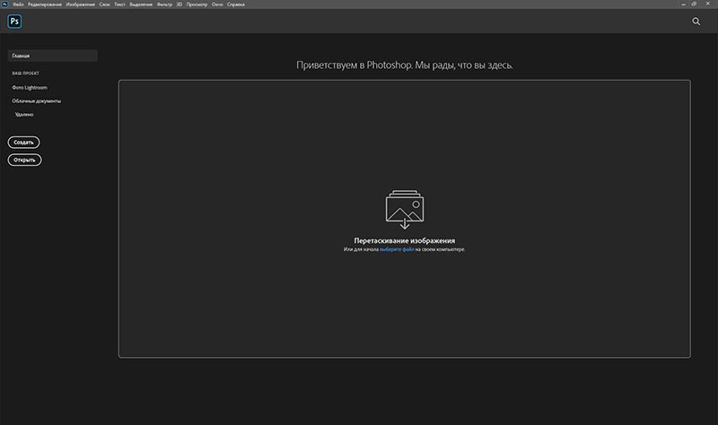The height and width of the screenshot is (425, 718).
Task: Open the Изображение menu
Action: (80, 4)
